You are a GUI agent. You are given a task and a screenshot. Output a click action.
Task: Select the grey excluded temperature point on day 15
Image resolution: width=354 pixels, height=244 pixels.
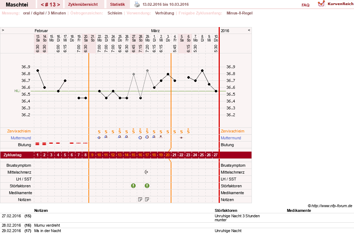point(134,74)
